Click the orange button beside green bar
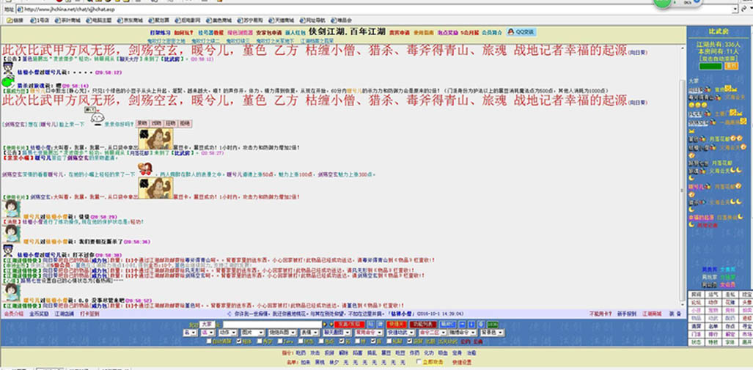The width and height of the screenshot is (753, 370). 732,66
